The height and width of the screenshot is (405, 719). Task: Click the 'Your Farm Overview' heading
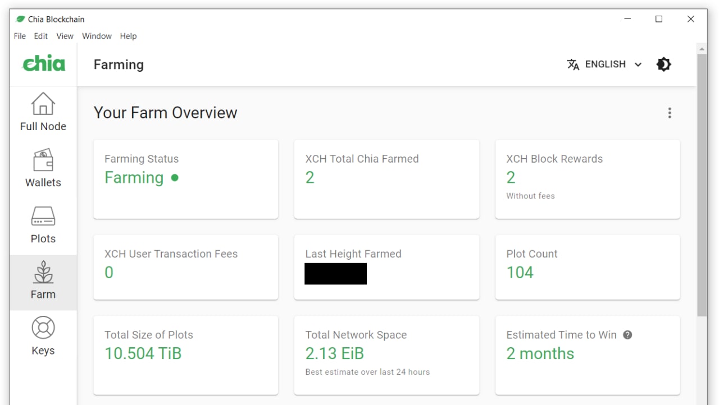coord(165,113)
